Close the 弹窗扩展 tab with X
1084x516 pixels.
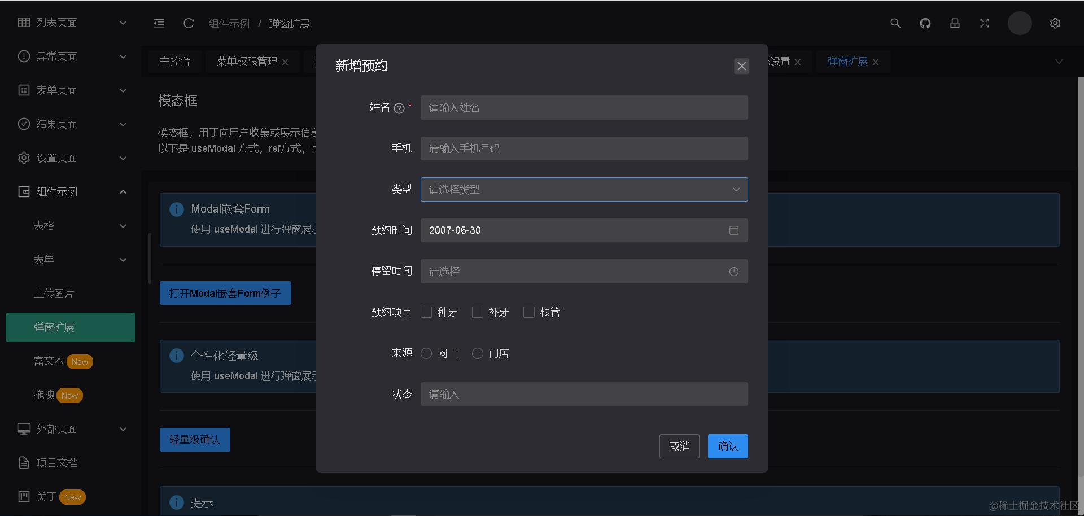click(x=876, y=62)
